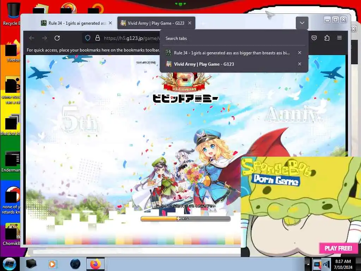Close Vivid Army tab in tab strip

[190, 23]
